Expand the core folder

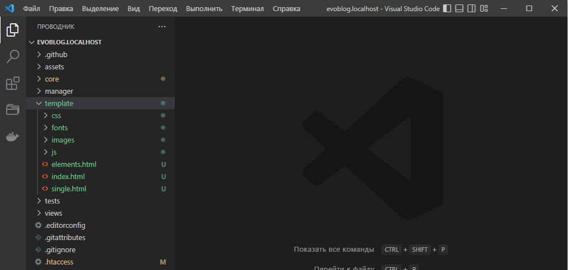(52, 79)
